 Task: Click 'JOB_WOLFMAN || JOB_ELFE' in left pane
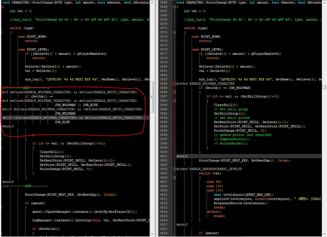tap(76, 105)
